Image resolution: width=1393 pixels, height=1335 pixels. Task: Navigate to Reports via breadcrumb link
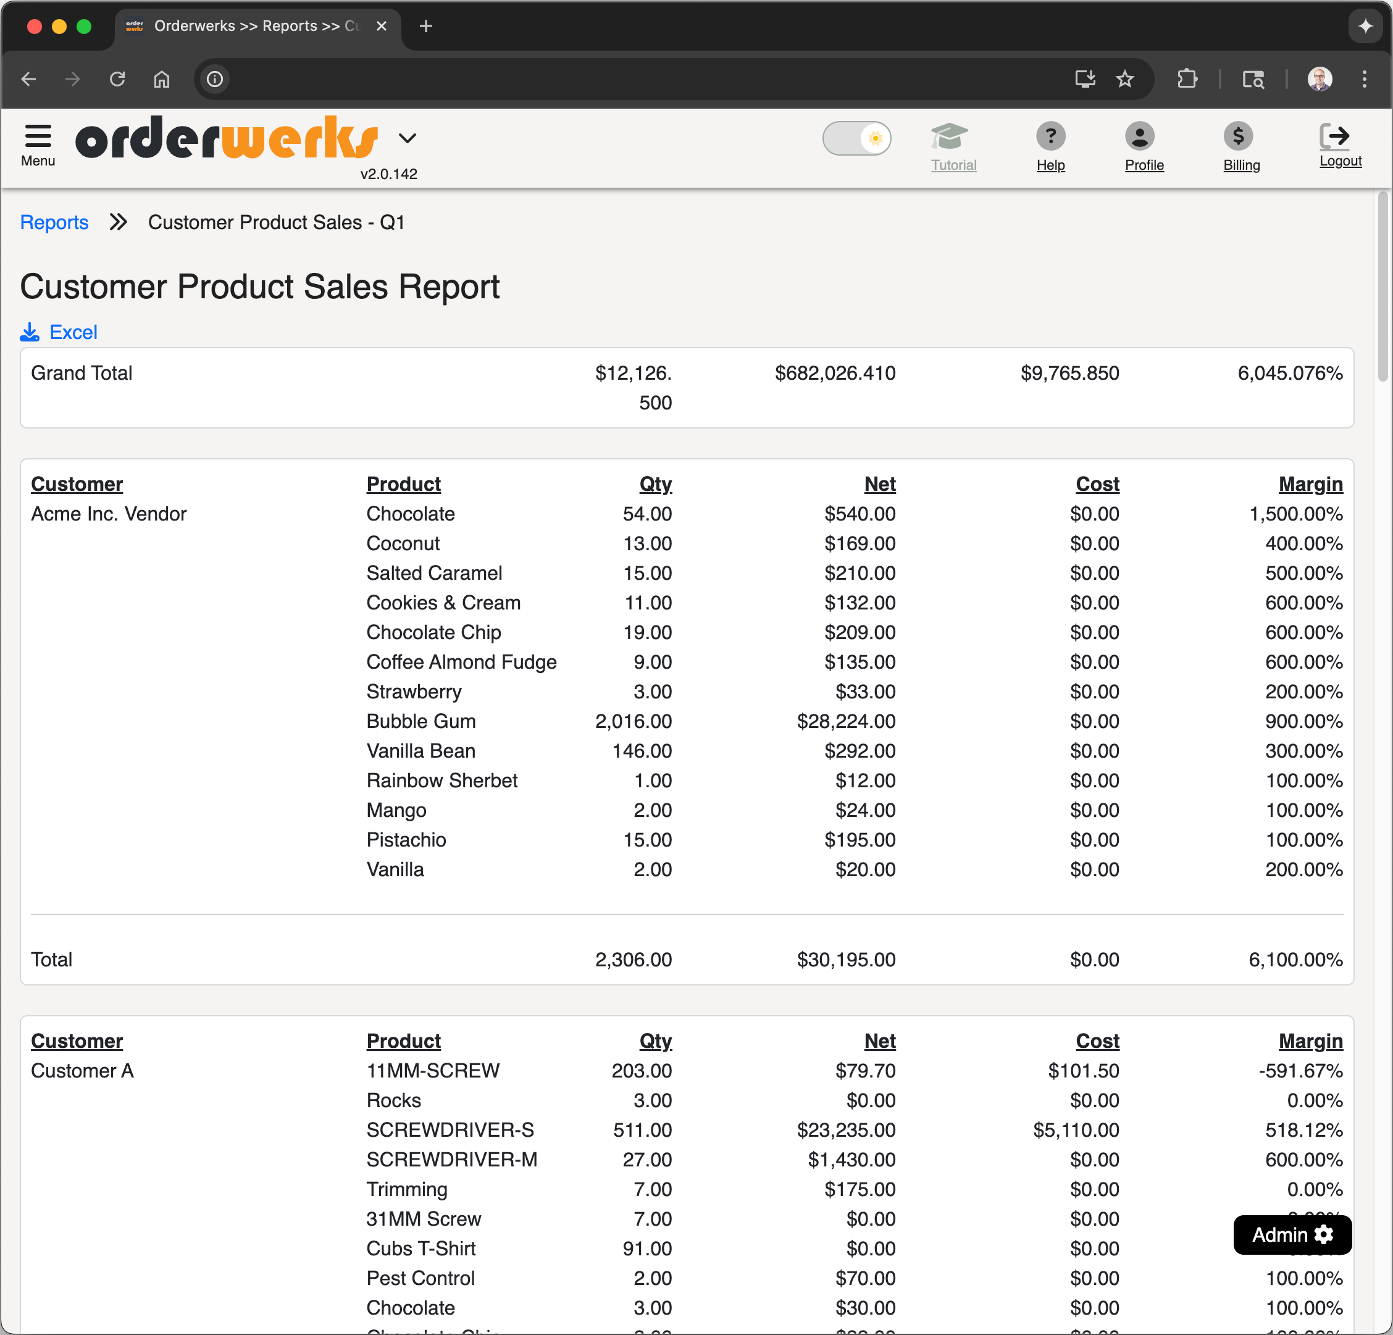click(x=54, y=222)
